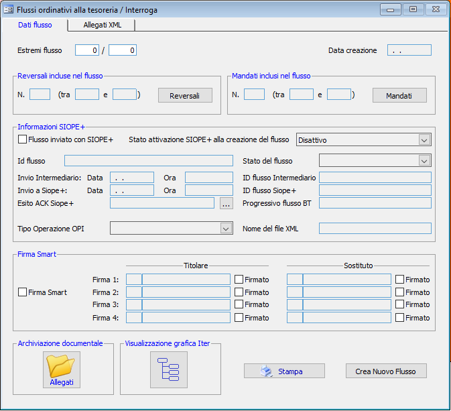Screen dimensions: 451x411
Task: Enable the Firma Smart checkbox
Action: pos(22,292)
